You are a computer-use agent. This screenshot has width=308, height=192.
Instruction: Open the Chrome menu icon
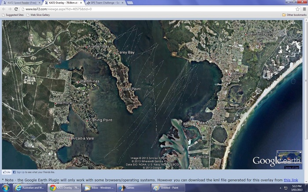pos(304,9)
